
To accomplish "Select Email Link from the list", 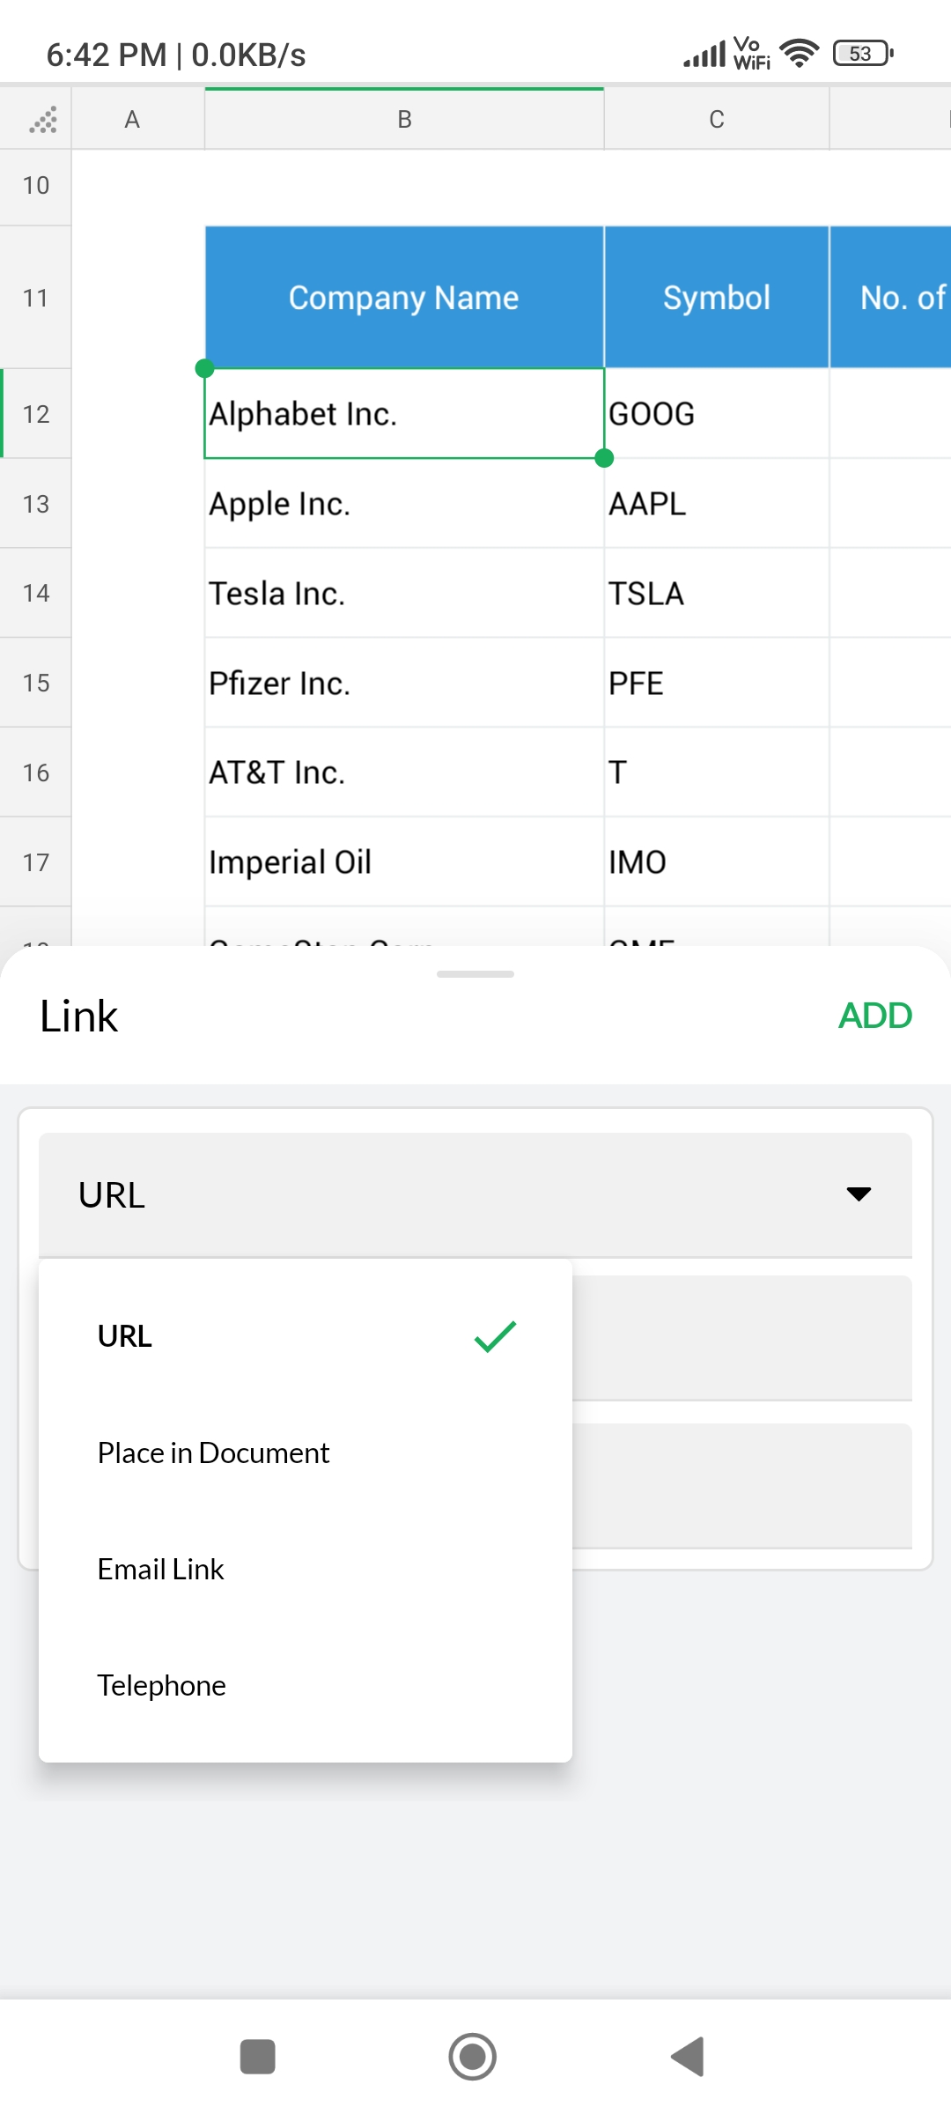I will [161, 1569].
